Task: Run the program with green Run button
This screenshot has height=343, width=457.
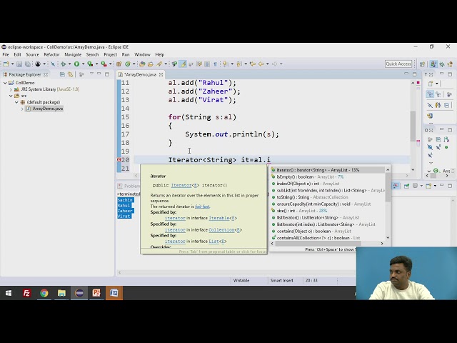Action: (x=76, y=64)
